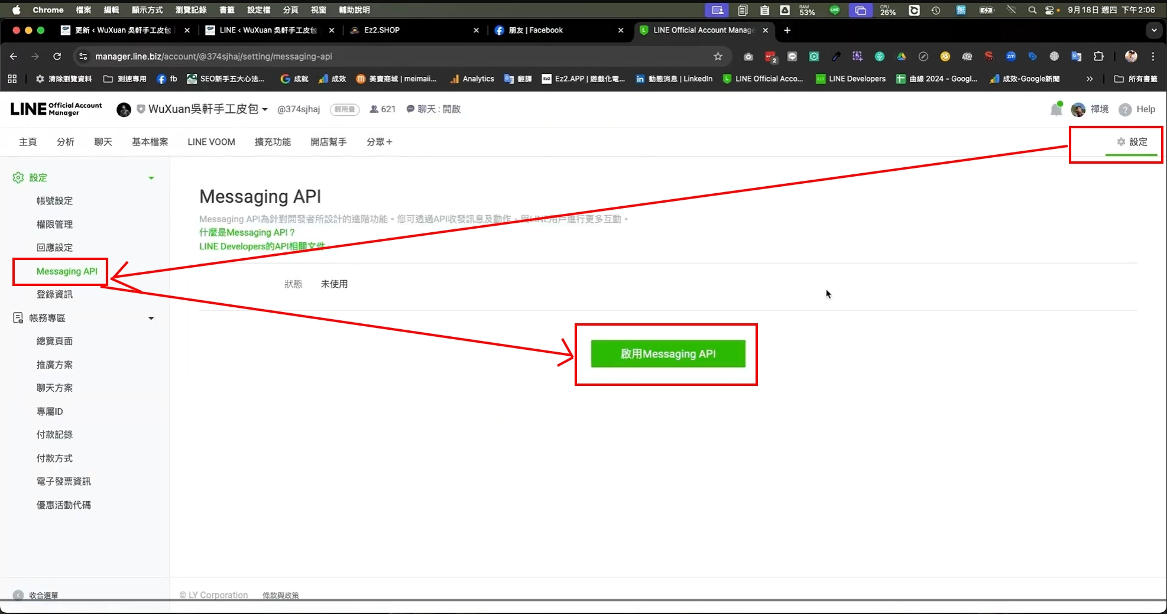This screenshot has height=614, width=1167.
Task: Click the Spotlight search icon in menu bar
Action: (1032, 10)
